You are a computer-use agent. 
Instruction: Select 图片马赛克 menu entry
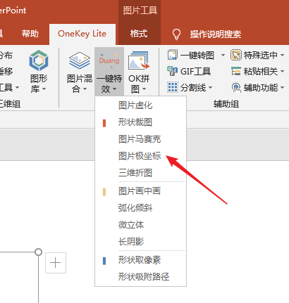coord(140,139)
